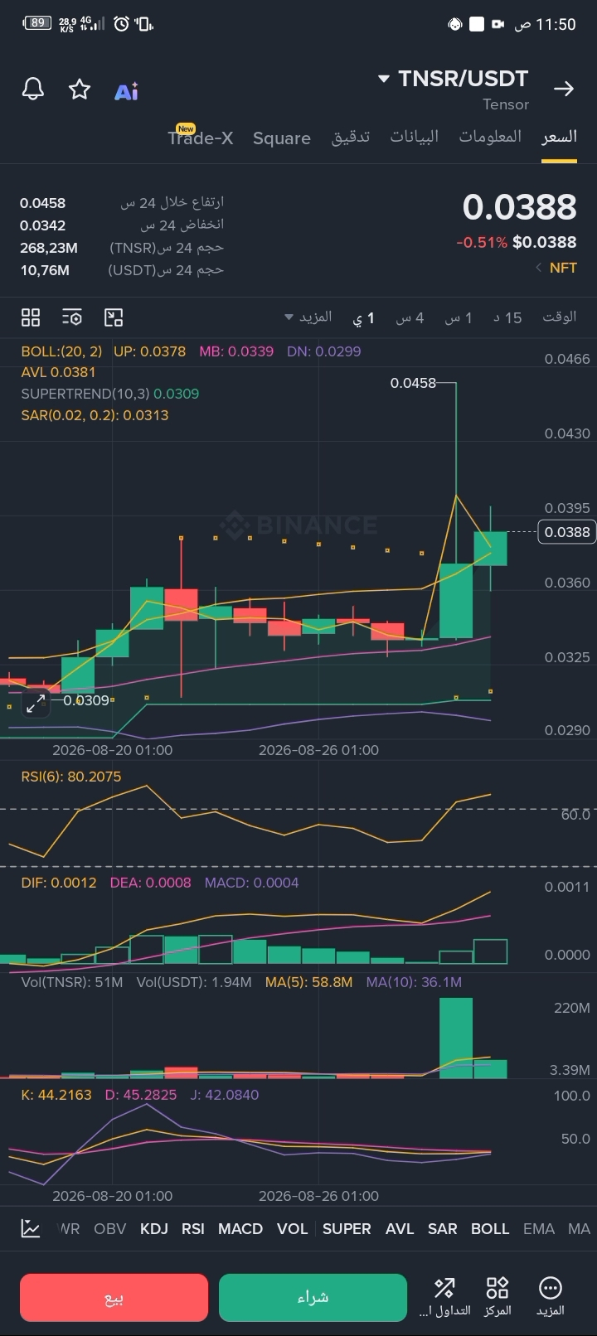Tap the Tensor coin name label
597x1336 pixels.
(506, 104)
